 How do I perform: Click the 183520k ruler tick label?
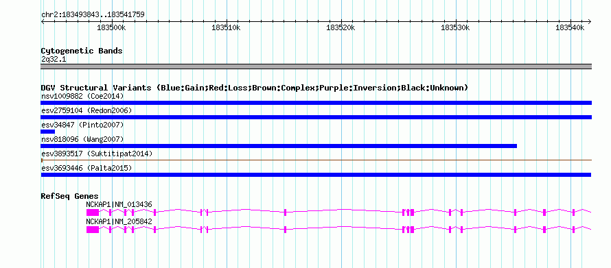[x=341, y=27]
